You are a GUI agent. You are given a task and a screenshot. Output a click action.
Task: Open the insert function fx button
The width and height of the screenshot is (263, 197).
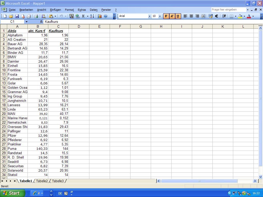(41, 22)
